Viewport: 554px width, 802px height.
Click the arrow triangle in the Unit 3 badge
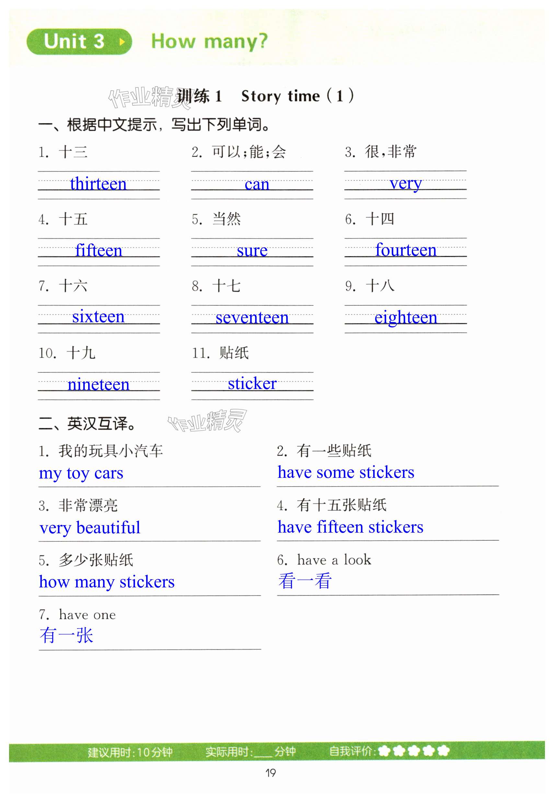[121, 42]
